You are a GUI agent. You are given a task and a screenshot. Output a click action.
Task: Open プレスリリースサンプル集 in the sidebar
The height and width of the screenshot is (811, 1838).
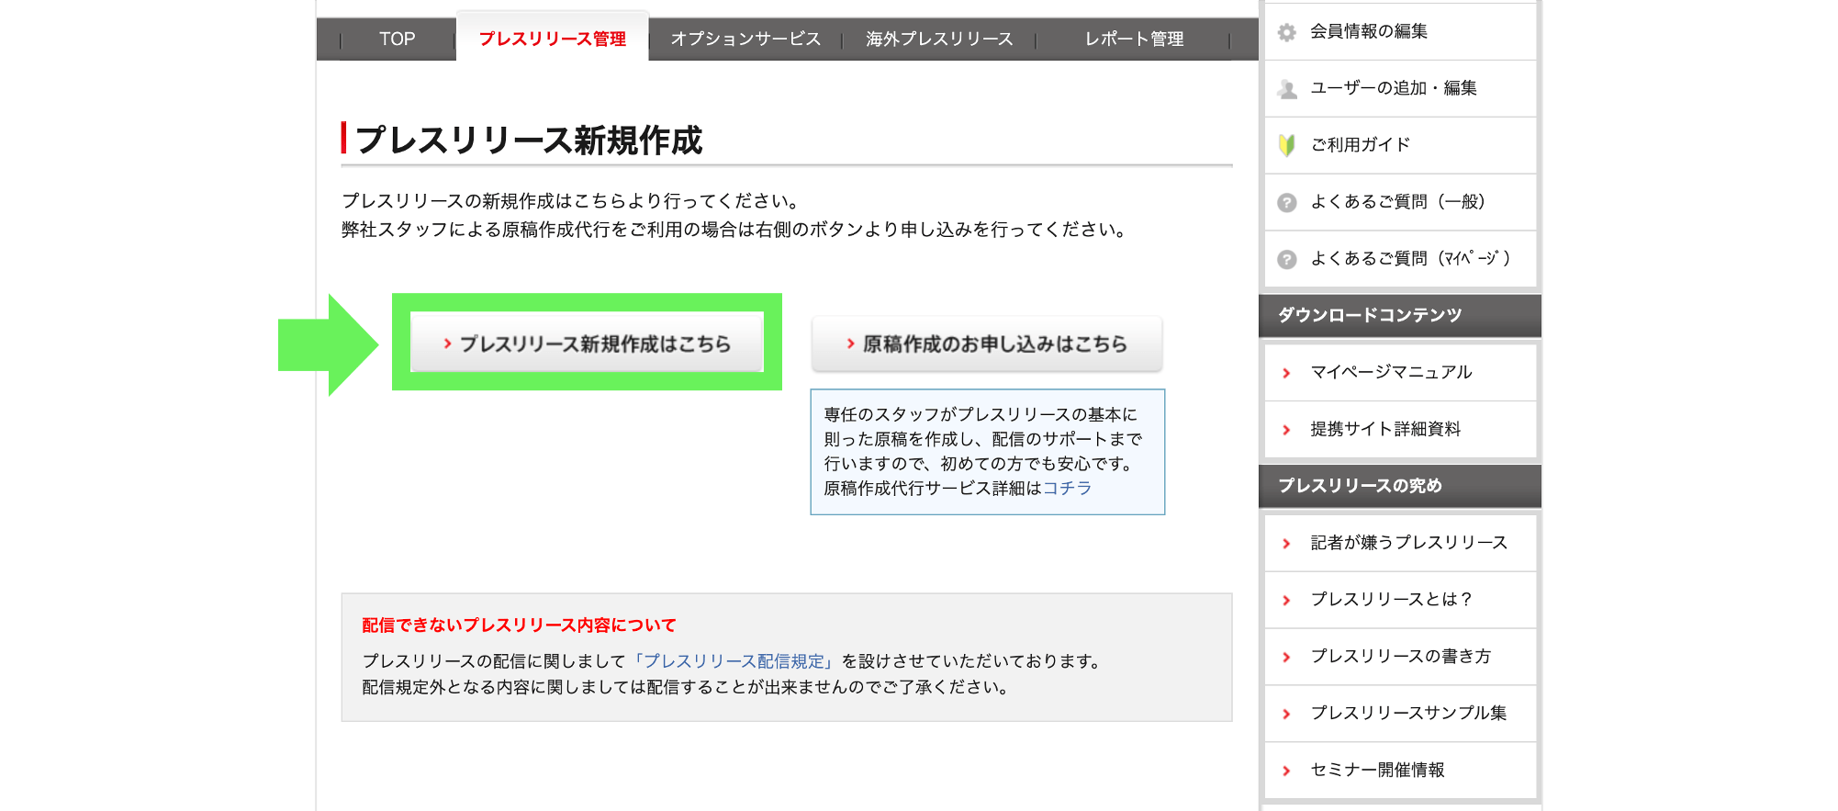click(x=1408, y=714)
